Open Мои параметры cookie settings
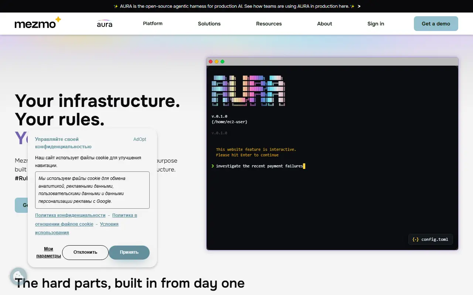This screenshot has width=473, height=295. [48, 253]
